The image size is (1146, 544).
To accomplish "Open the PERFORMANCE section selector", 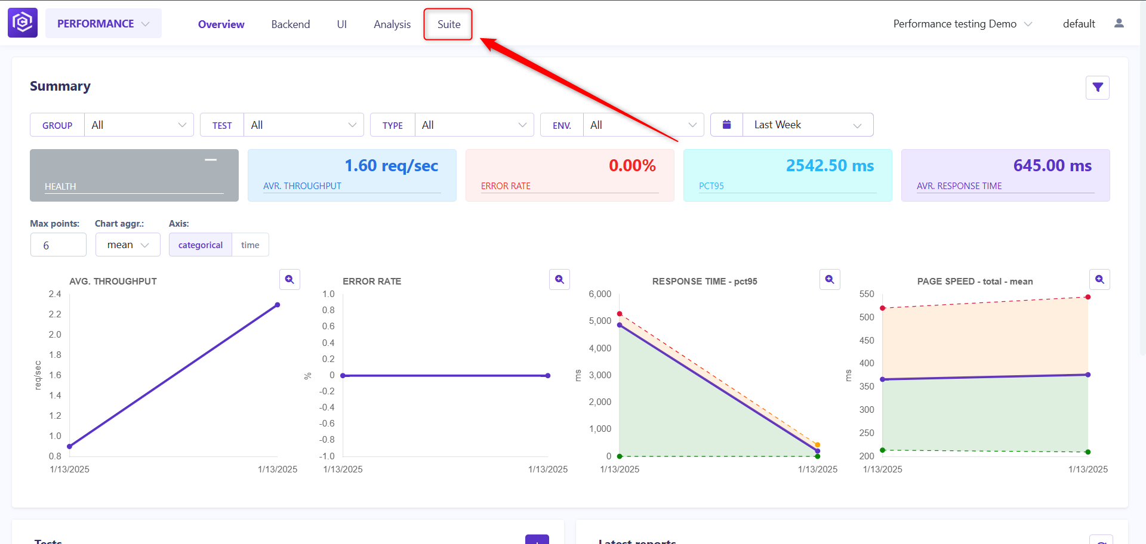I will point(103,23).
